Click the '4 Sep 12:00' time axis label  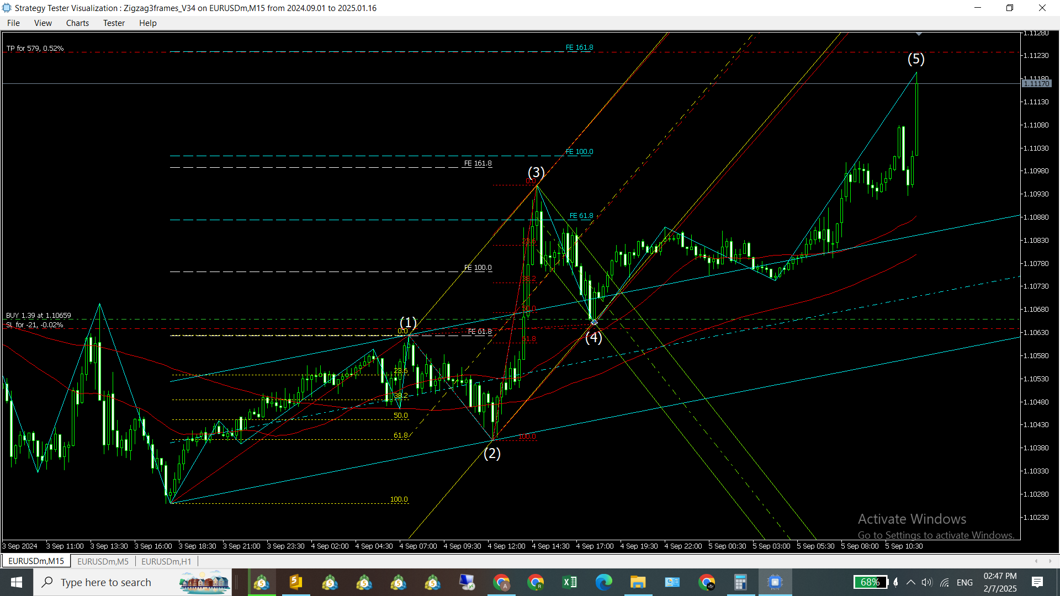point(506,546)
